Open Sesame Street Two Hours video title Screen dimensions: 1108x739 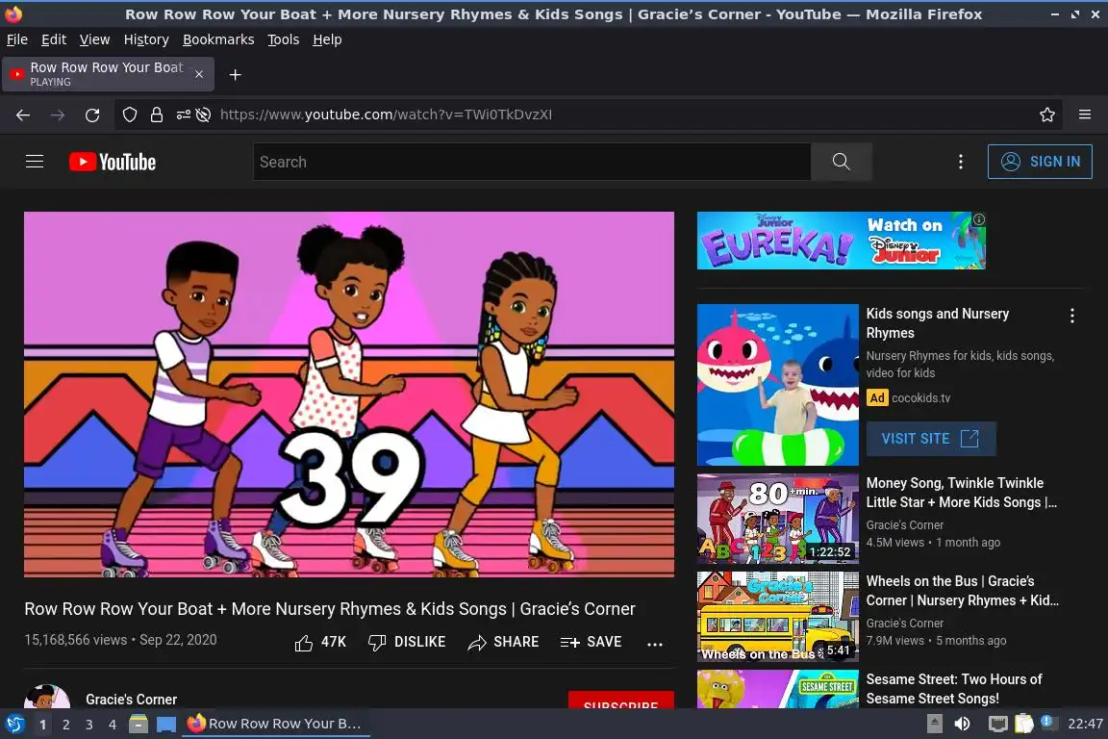coord(954,689)
